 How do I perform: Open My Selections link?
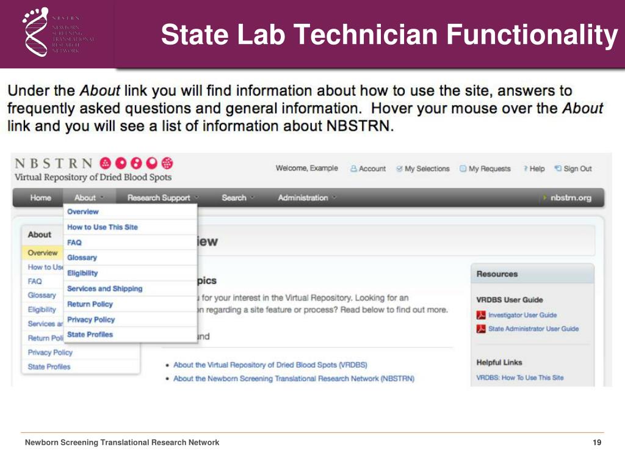coord(427,169)
